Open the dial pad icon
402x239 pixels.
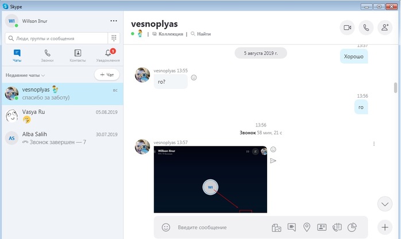114,38
